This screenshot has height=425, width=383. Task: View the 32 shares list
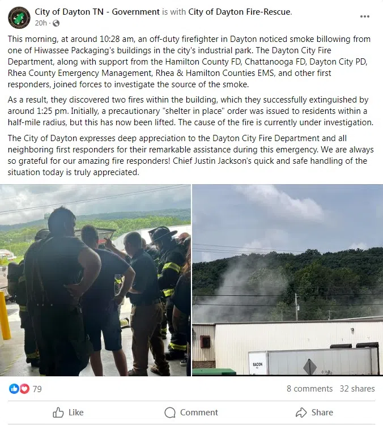(x=358, y=389)
